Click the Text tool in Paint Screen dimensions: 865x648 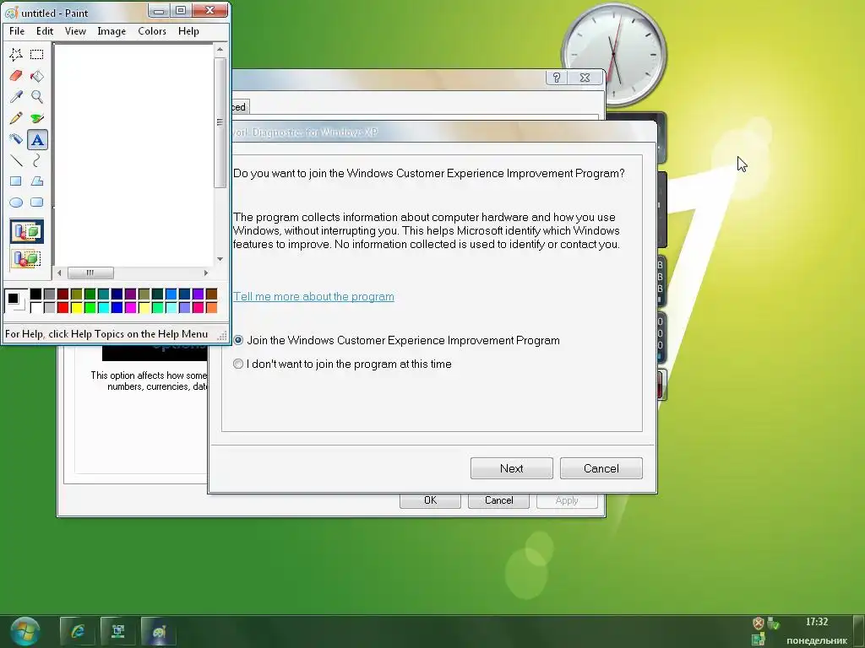click(x=37, y=139)
